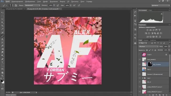
Task: Add a Levels adjustment
Action: pos(150,30)
